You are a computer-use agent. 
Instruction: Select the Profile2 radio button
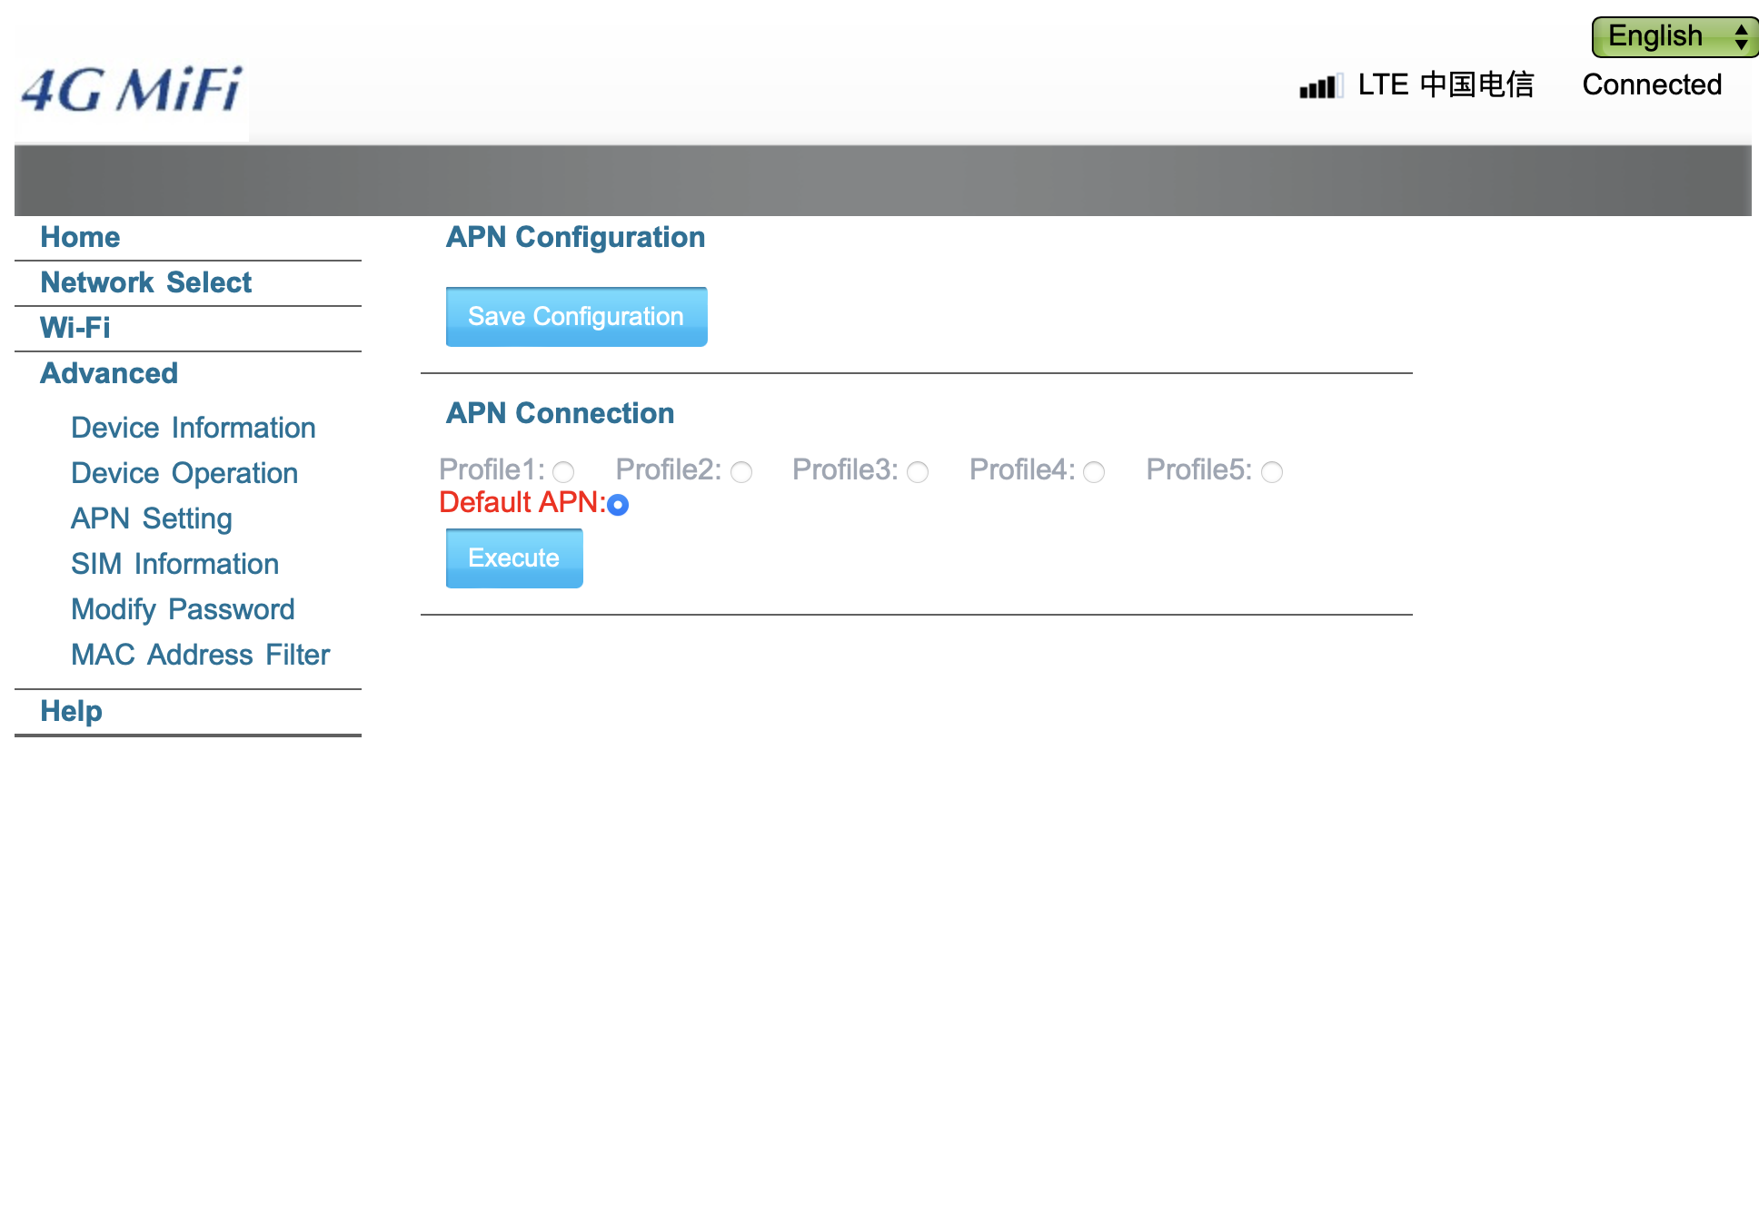click(741, 472)
